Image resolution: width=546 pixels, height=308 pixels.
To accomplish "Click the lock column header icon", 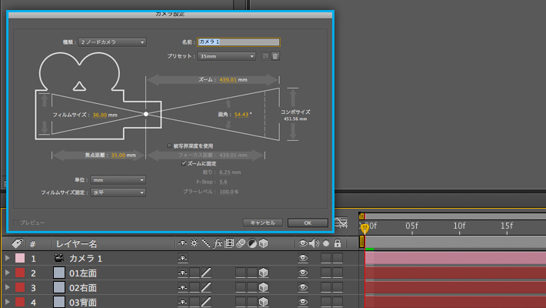I will [338, 243].
